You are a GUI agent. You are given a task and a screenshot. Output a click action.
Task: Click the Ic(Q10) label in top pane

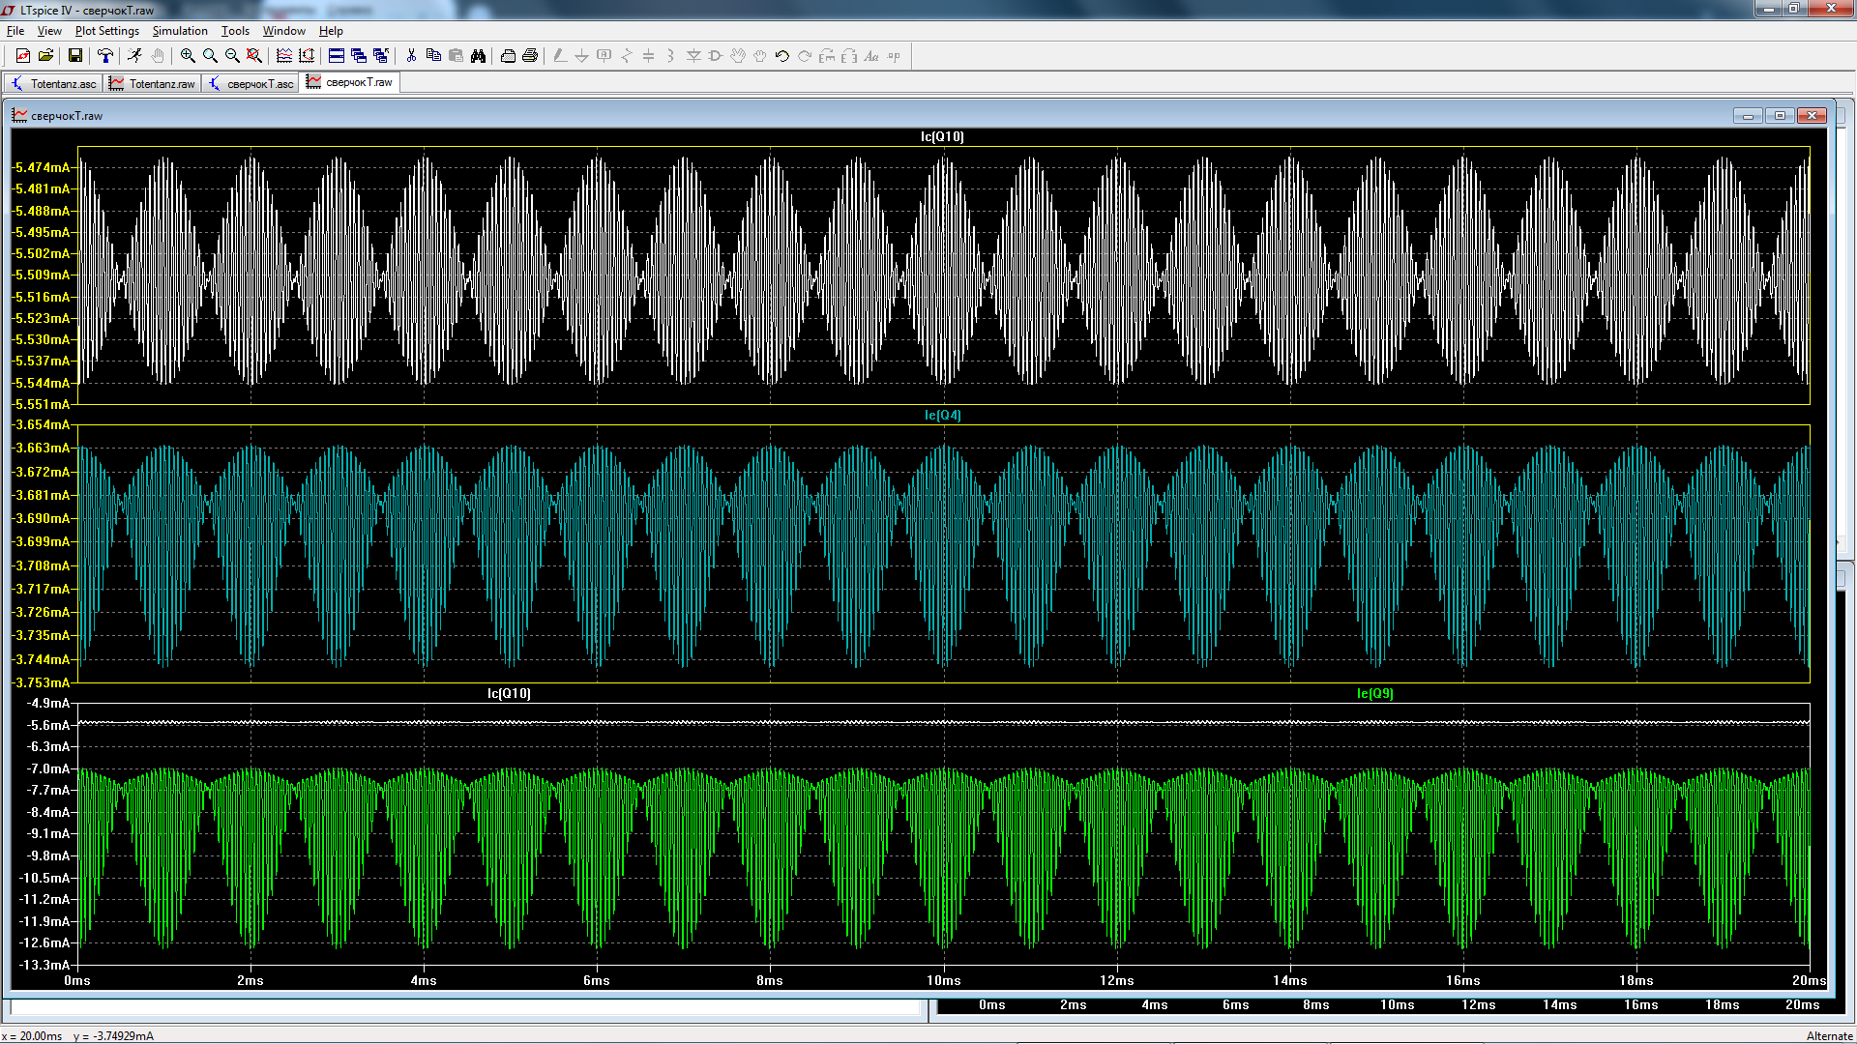tap(942, 136)
